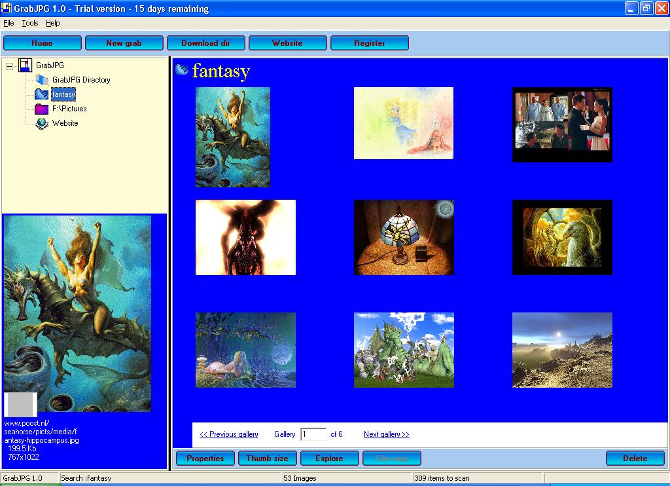The height and width of the screenshot is (486, 670).
Task: Click the large hippocampus preview image
Action: point(77,314)
